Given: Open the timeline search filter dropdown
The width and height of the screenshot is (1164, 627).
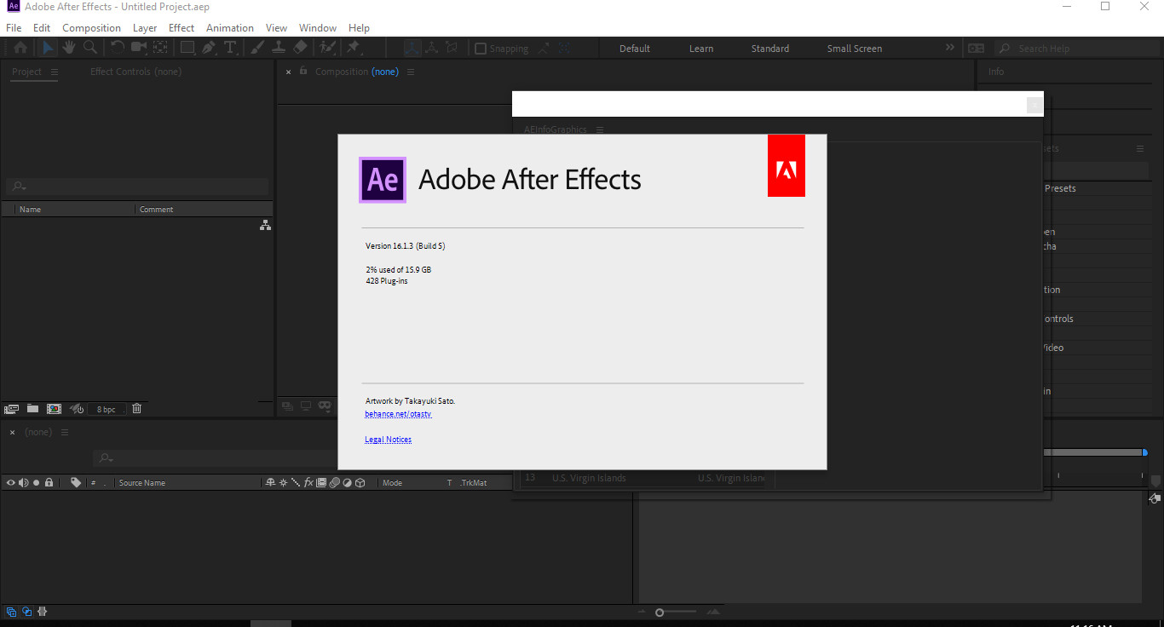Looking at the screenshot, I should pos(105,458).
